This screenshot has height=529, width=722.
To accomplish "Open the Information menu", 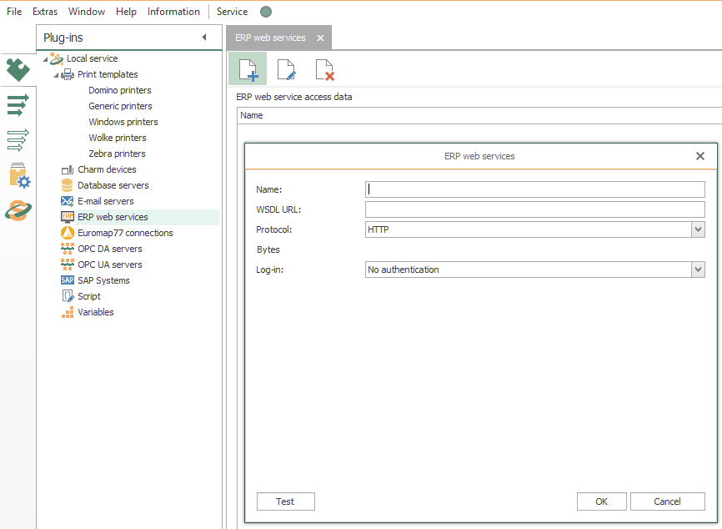I will 173,12.
